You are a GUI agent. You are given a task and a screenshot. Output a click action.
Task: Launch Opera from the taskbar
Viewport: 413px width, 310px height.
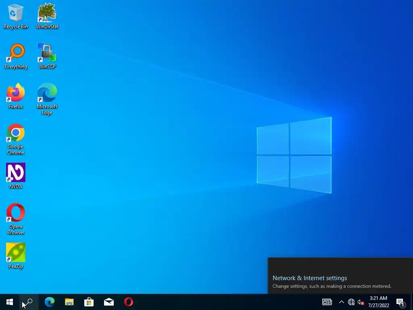(x=129, y=302)
